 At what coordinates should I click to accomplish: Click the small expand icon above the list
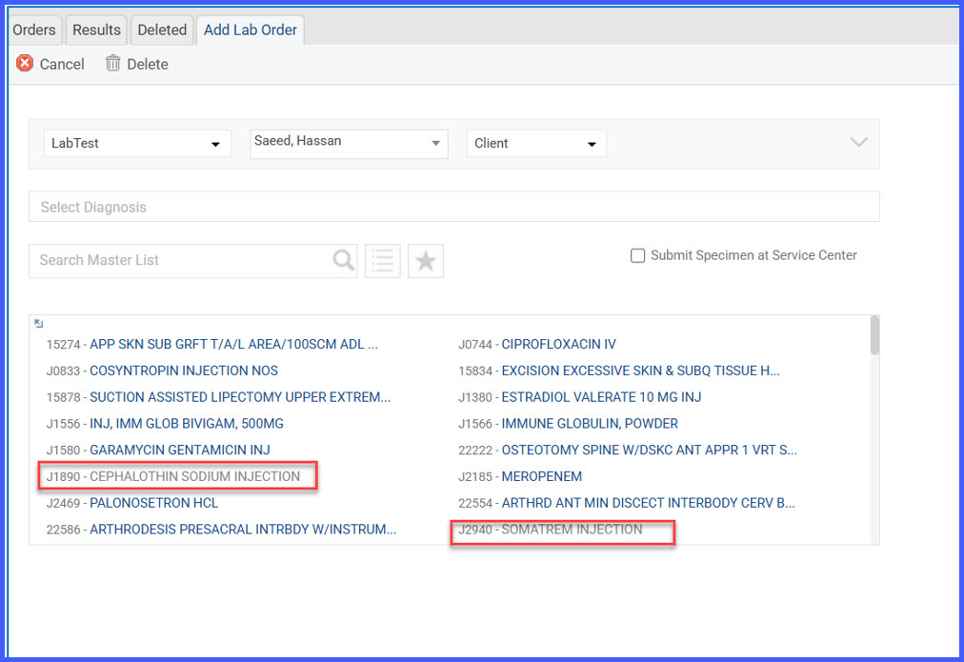[39, 323]
